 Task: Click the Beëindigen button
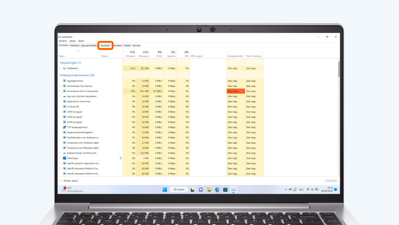click(x=331, y=181)
